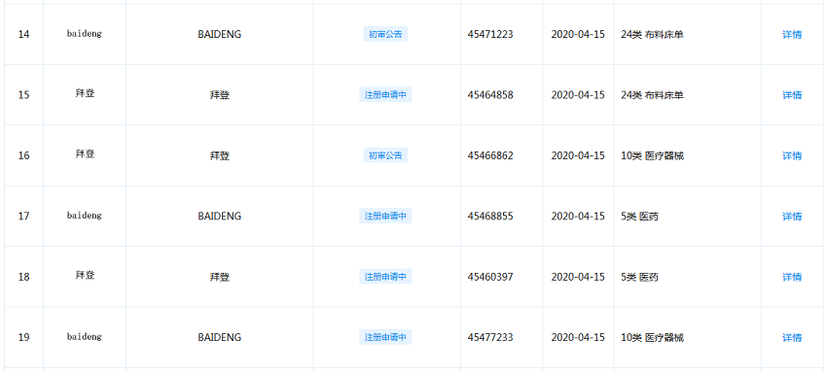Click registration number 45460397

coord(490,277)
